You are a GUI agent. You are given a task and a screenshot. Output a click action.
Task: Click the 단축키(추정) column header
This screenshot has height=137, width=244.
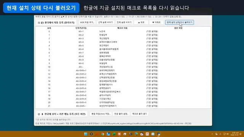[81, 28]
